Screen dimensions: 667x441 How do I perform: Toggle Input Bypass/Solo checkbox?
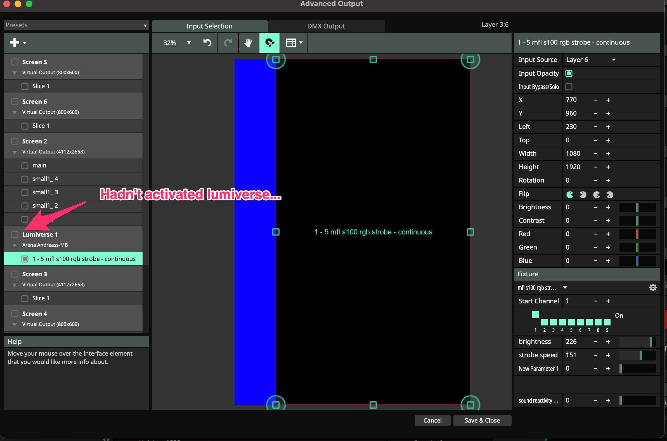pos(569,87)
